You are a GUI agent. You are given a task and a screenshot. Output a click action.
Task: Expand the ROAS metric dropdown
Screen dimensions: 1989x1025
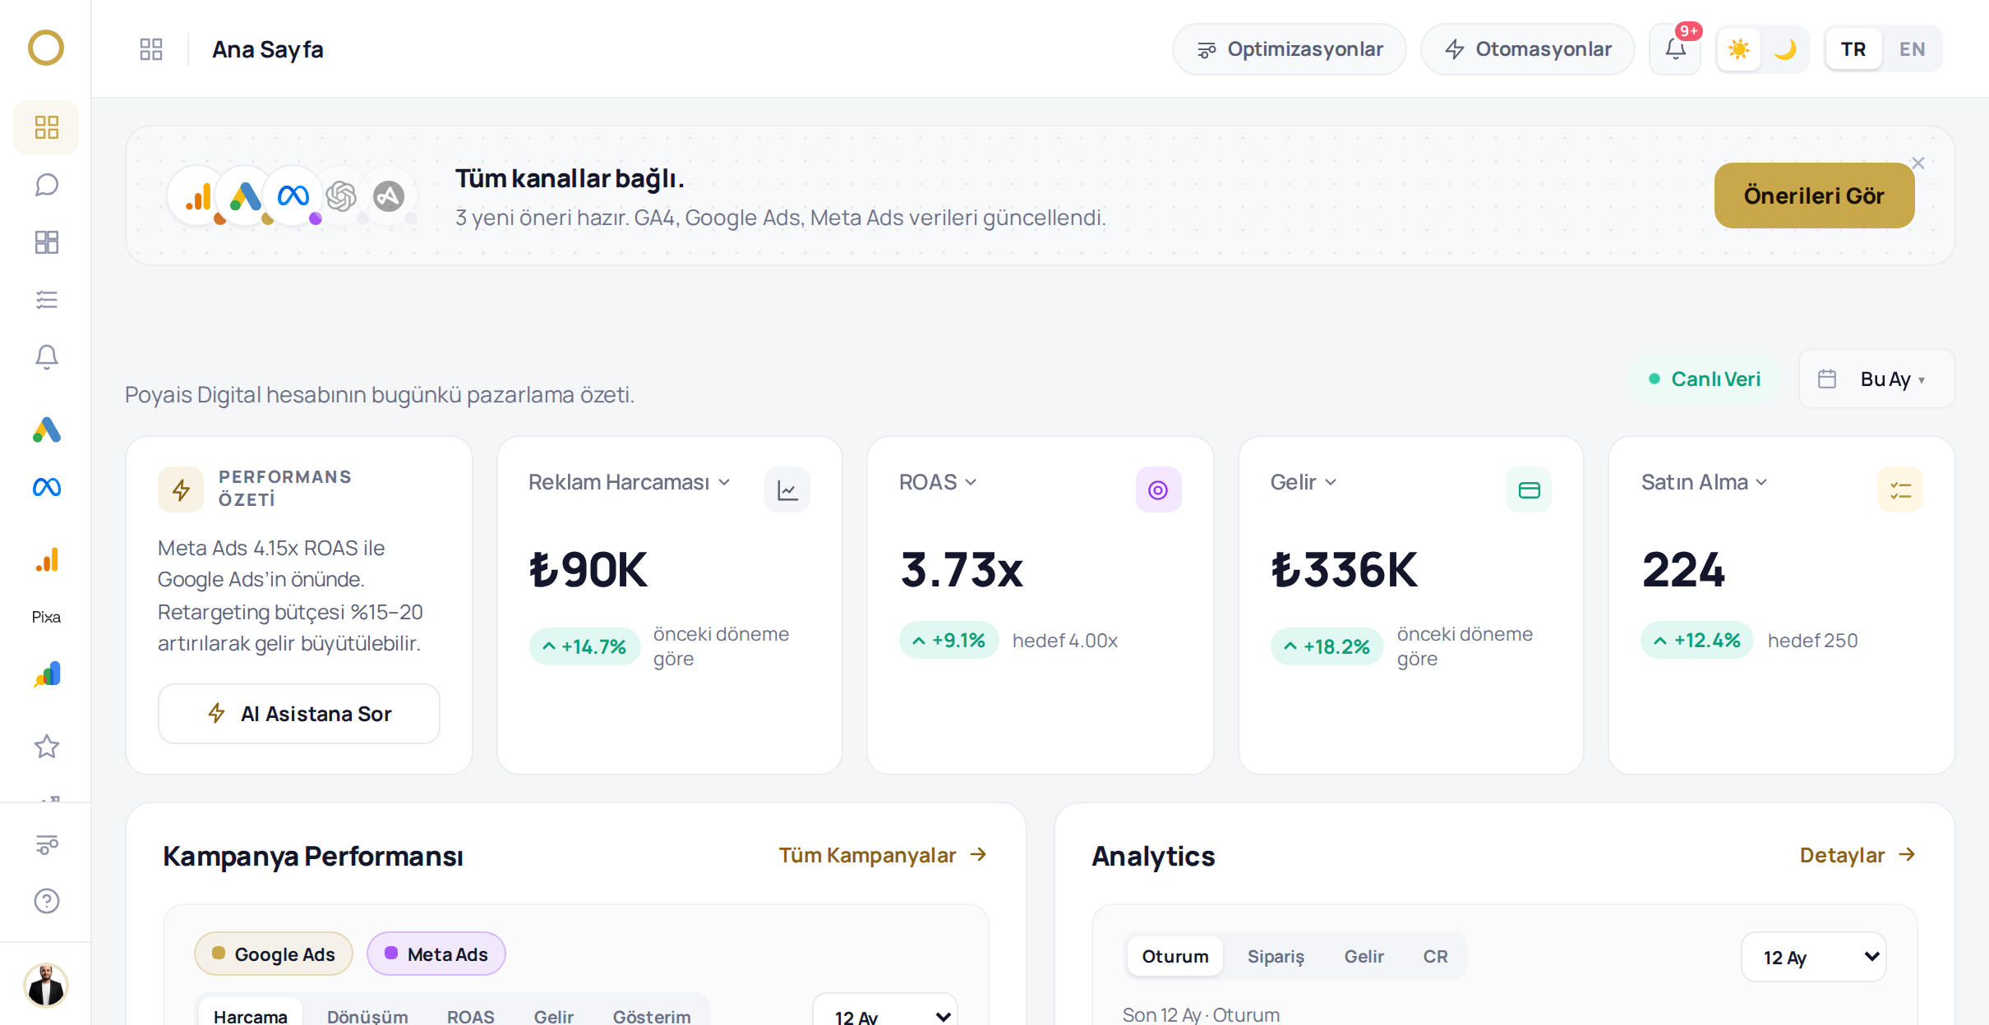point(938,482)
